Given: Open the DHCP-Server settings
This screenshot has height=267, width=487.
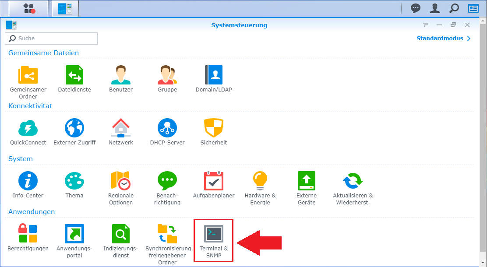Looking at the screenshot, I should click(x=167, y=128).
